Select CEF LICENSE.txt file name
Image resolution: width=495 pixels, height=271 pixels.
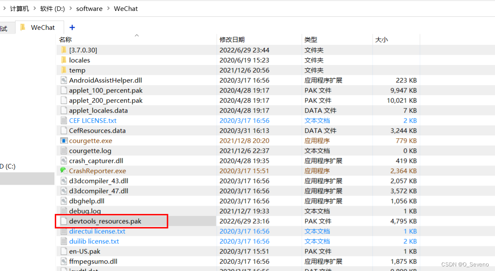pos(93,121)
